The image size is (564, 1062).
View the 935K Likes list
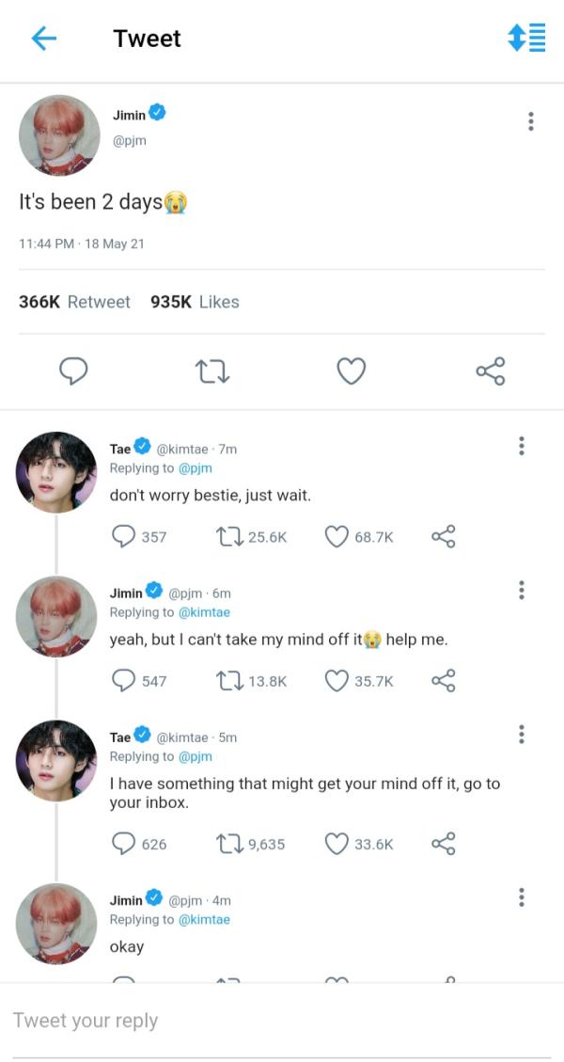click(x=195, y=302)
